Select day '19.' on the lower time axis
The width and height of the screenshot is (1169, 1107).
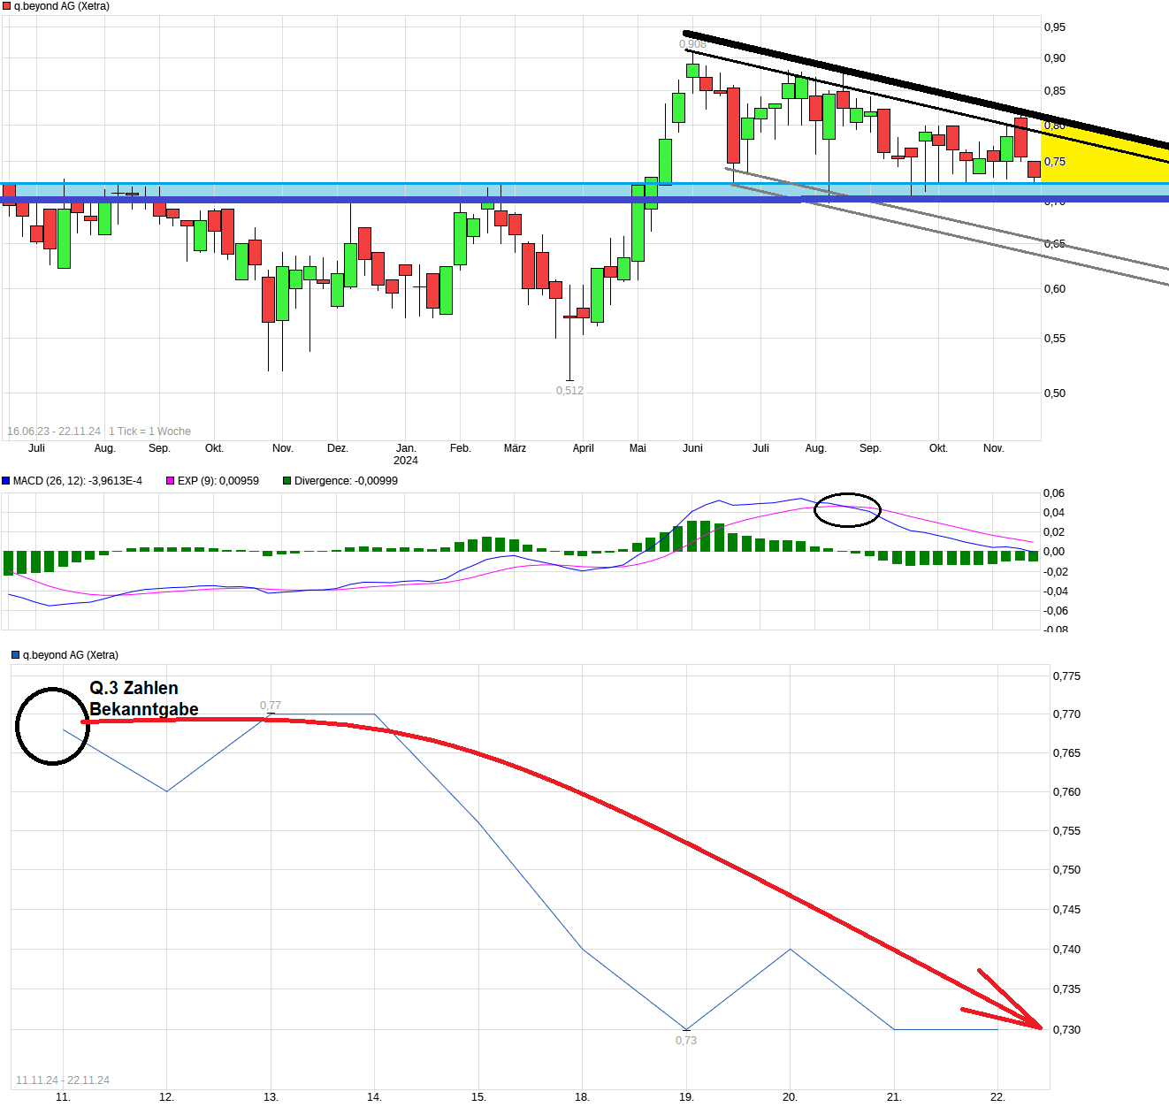pos(686,1097)
